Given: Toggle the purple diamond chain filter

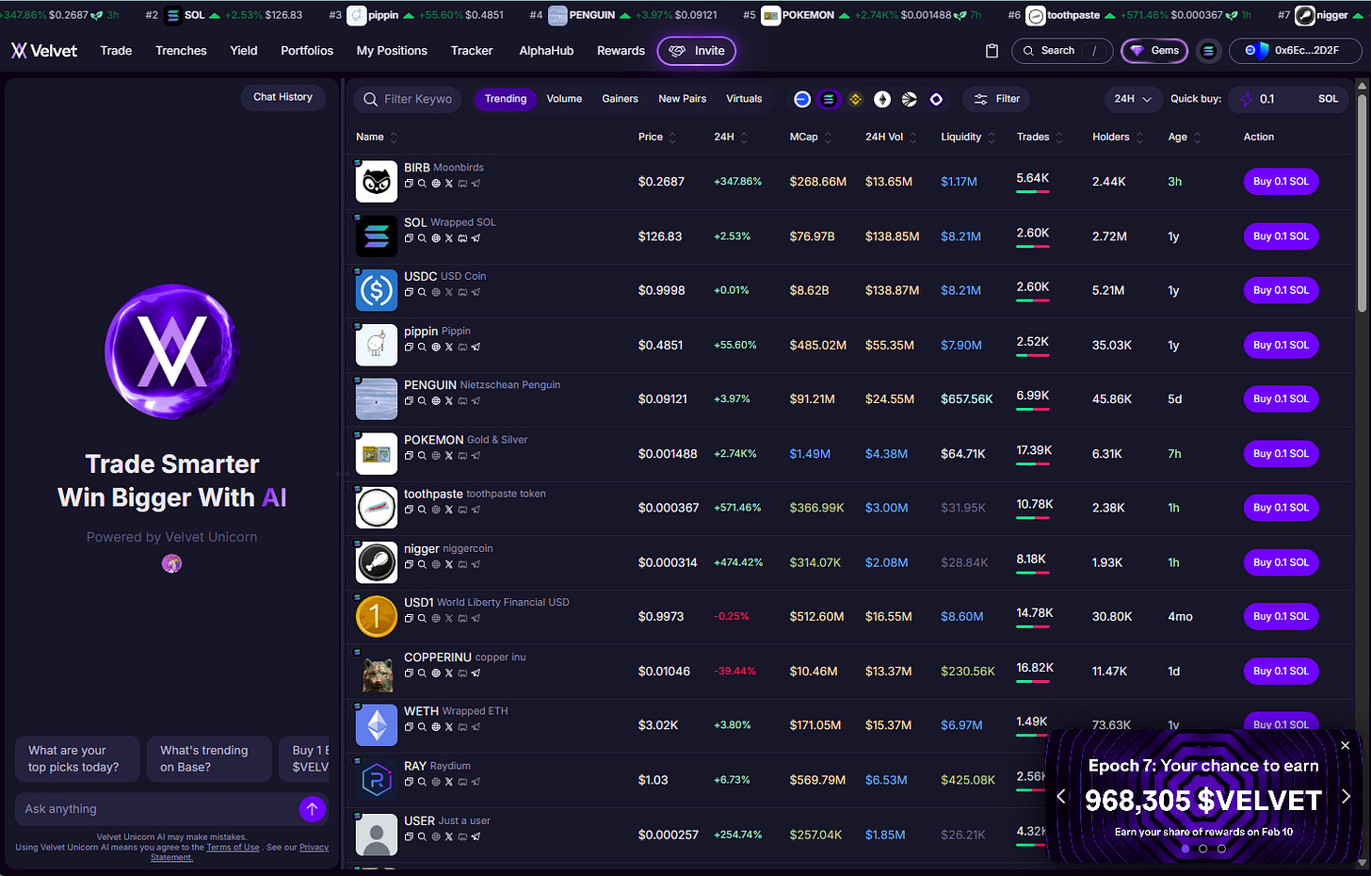Looking at the screenshot, I should (x=936, y=99).
